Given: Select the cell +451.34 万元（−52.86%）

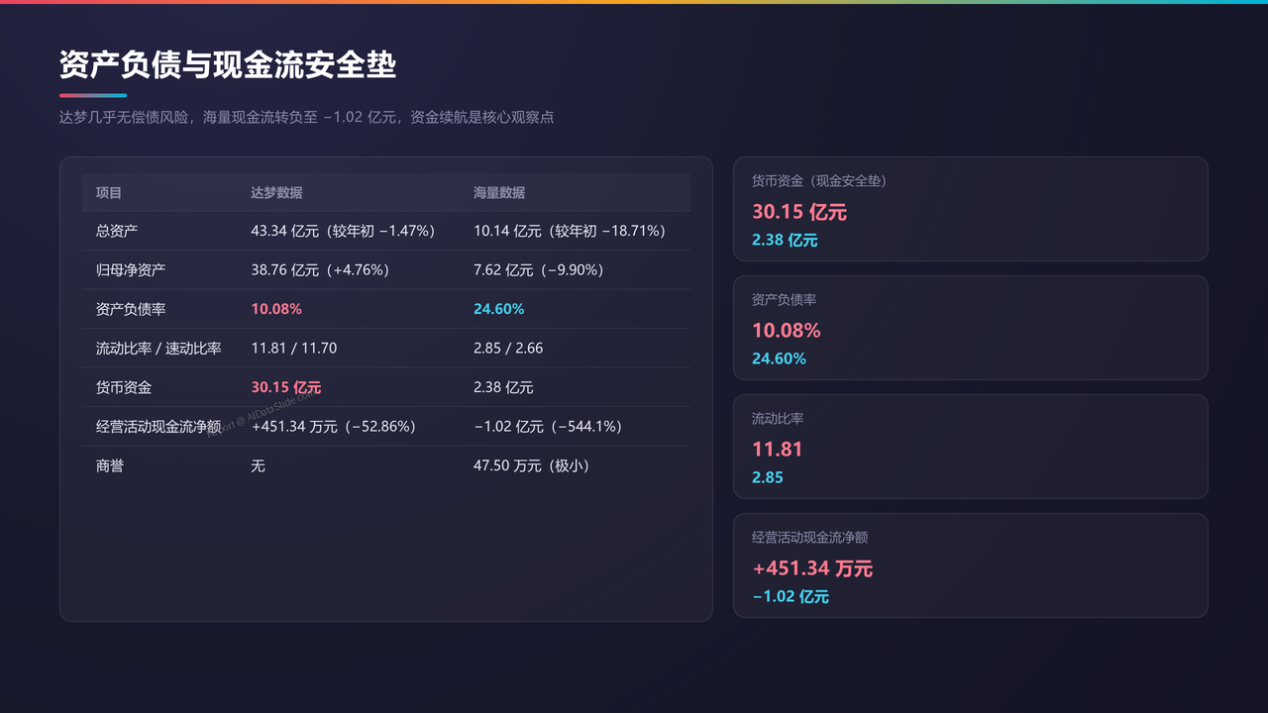Looking at the screenshot, I should point(334,427).
